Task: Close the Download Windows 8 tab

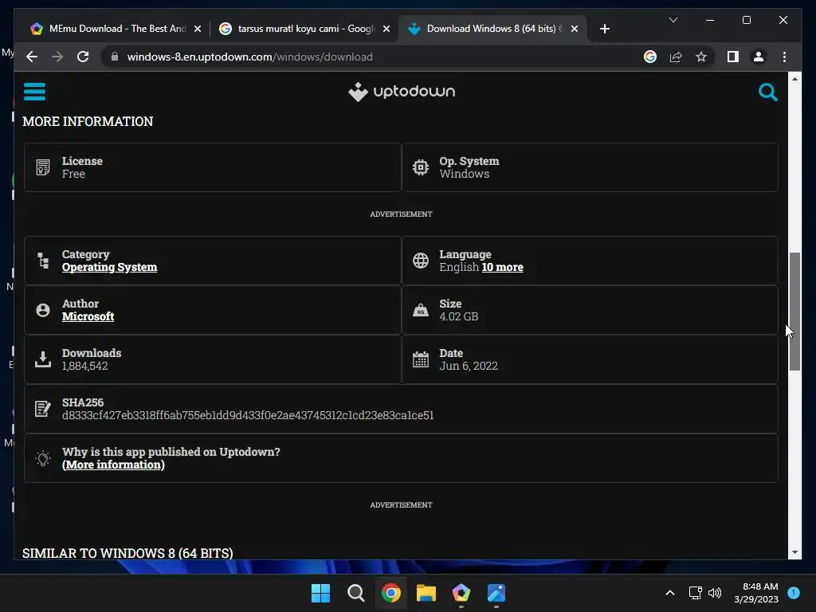Action: pos(575,29)
